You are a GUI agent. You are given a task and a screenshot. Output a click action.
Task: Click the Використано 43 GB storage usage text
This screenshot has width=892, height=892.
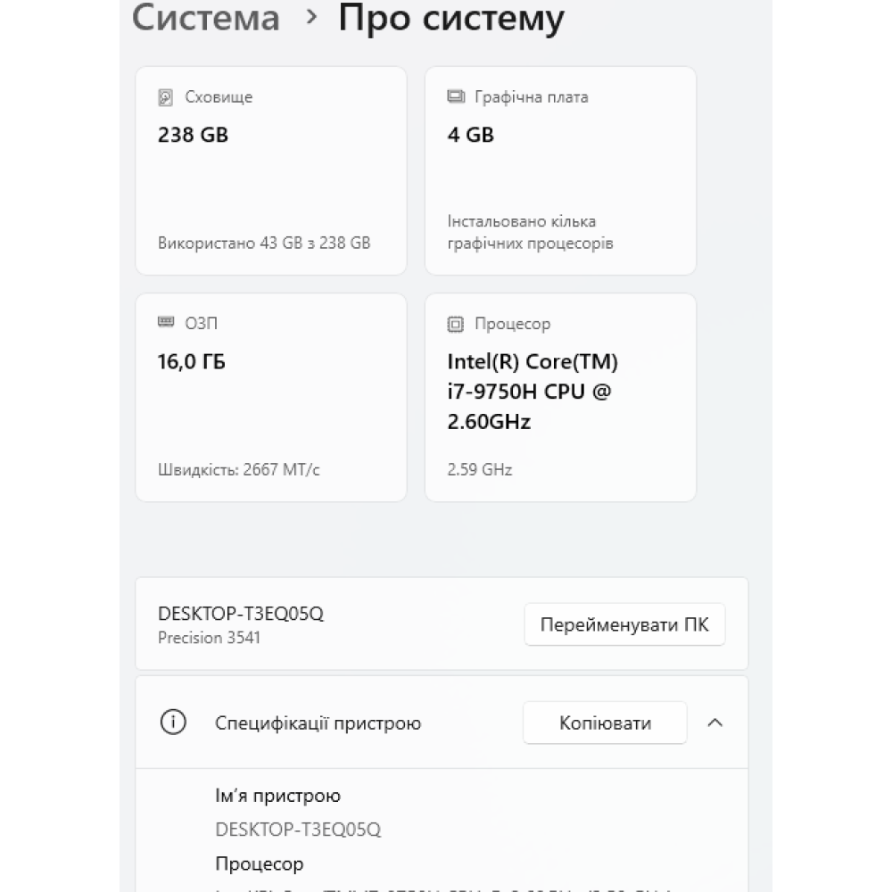(264, 243)
